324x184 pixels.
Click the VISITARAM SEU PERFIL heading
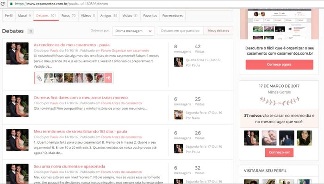click(265, 171)
